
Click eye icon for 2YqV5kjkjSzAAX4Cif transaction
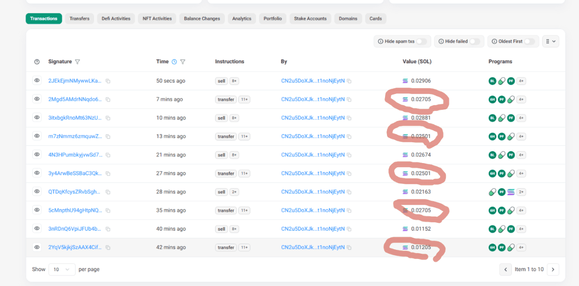coord(37,247)
